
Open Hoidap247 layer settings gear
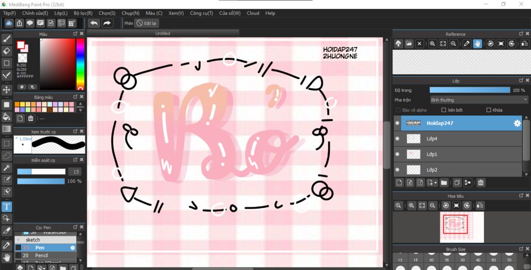517,123
